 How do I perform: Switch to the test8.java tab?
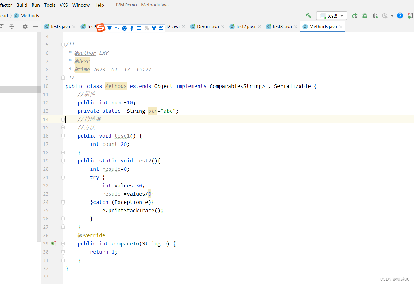tap(282, 27)
